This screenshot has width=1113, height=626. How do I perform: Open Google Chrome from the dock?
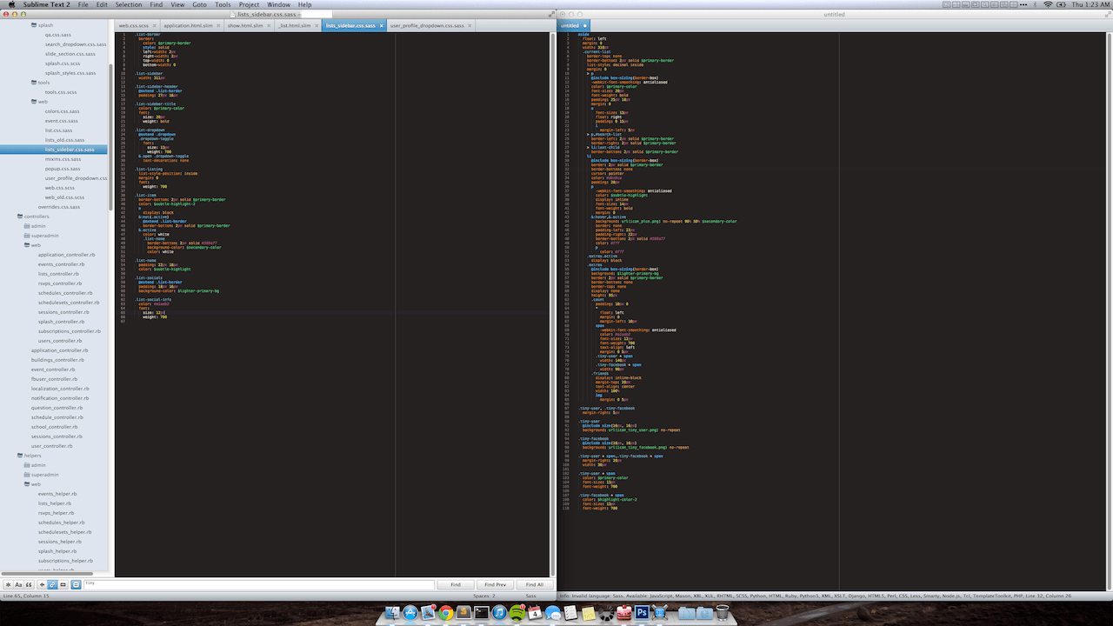point(445,613)
